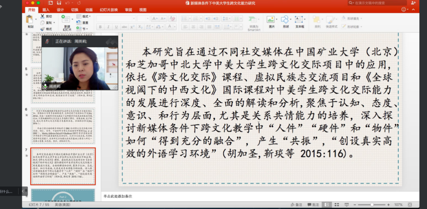
Task: Adjust the zoom slider in status bar
Action: pos(372,205)
